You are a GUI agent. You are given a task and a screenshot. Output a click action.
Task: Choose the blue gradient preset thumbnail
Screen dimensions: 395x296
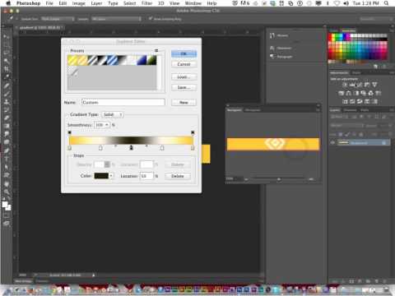click(142, 60)
